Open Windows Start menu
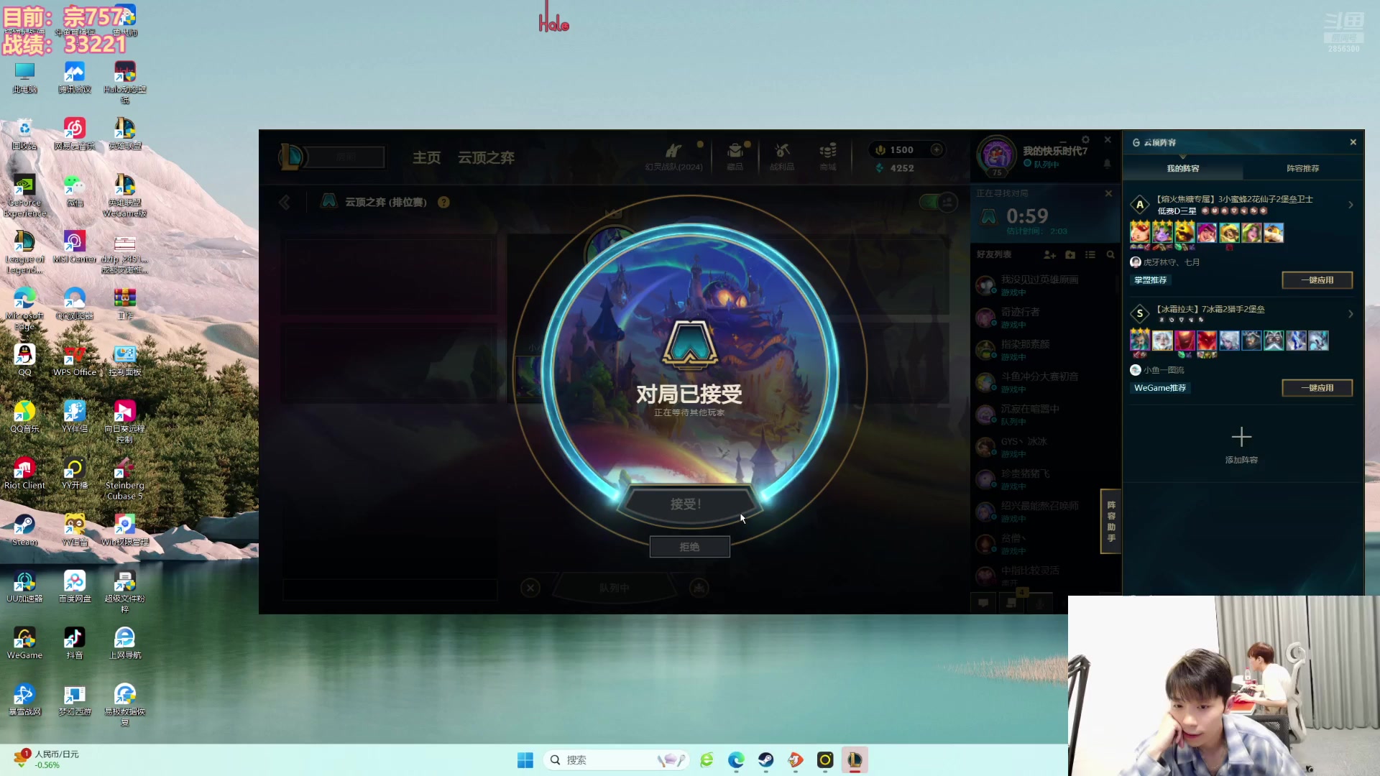This screenshot has height=776, width=1380. (525, 760)
